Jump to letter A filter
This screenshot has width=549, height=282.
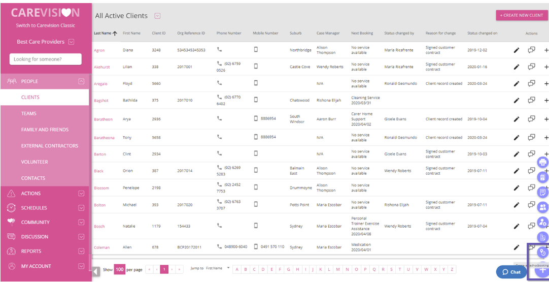[x=236, y=269]
